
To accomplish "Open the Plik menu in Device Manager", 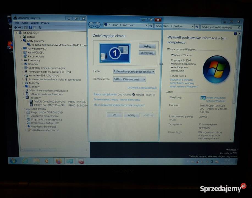I will tap(17, 23).
